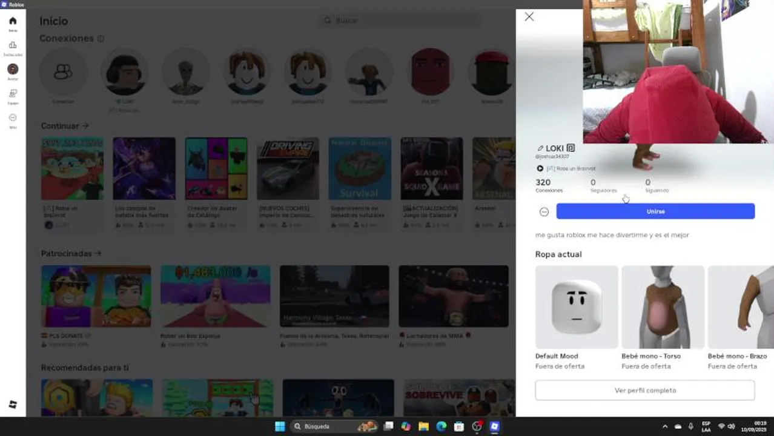Close the LOKI profile side panel
The width and height of the screenshot is (774, 436).
(x=529, y=17)
